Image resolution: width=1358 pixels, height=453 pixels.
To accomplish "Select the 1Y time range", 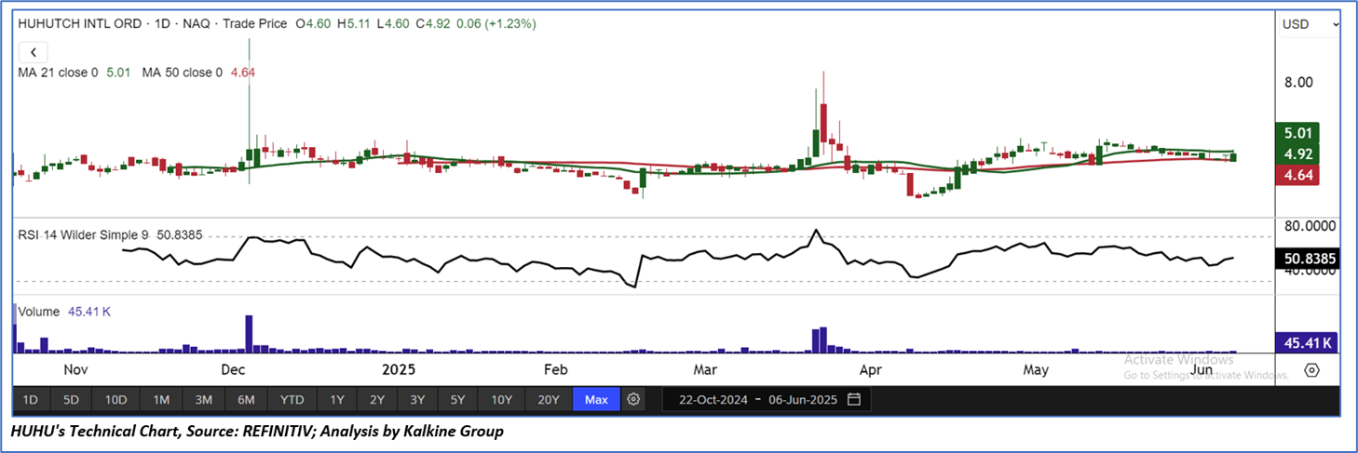I will coord(337,400).
